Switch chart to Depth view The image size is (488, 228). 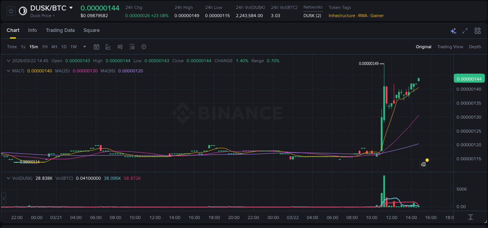click(x=475, y=47)
